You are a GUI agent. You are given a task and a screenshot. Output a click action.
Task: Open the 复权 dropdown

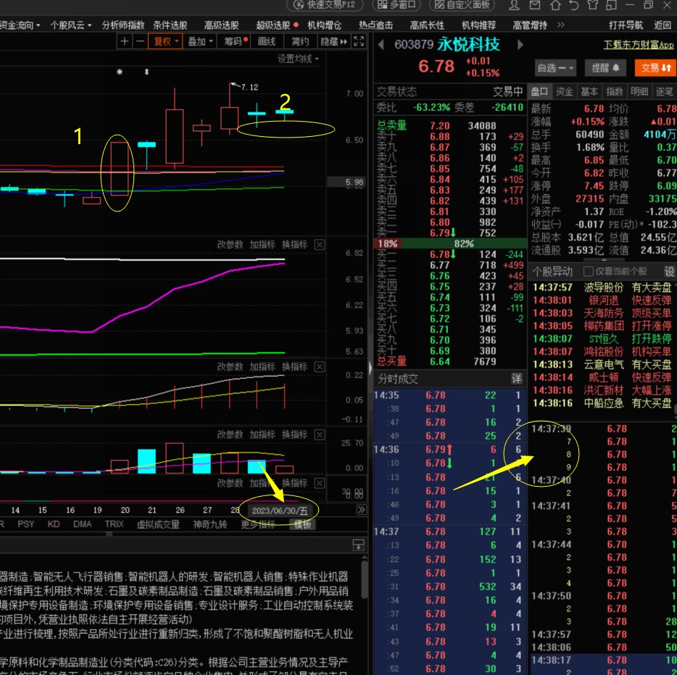165,41
